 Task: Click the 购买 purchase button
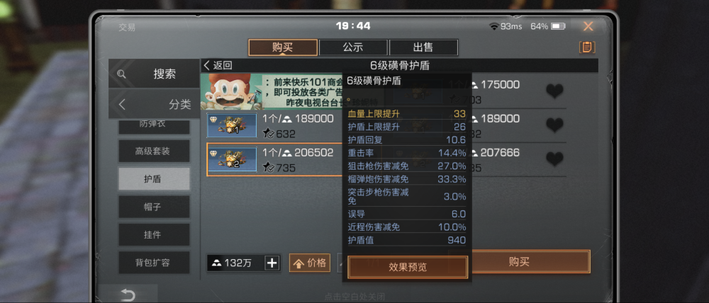519,262
